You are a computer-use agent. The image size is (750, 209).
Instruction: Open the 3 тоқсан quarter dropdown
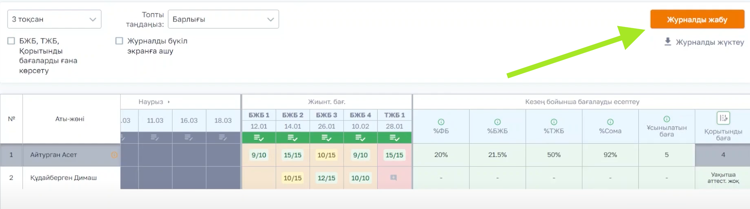(x=54, y=19)
